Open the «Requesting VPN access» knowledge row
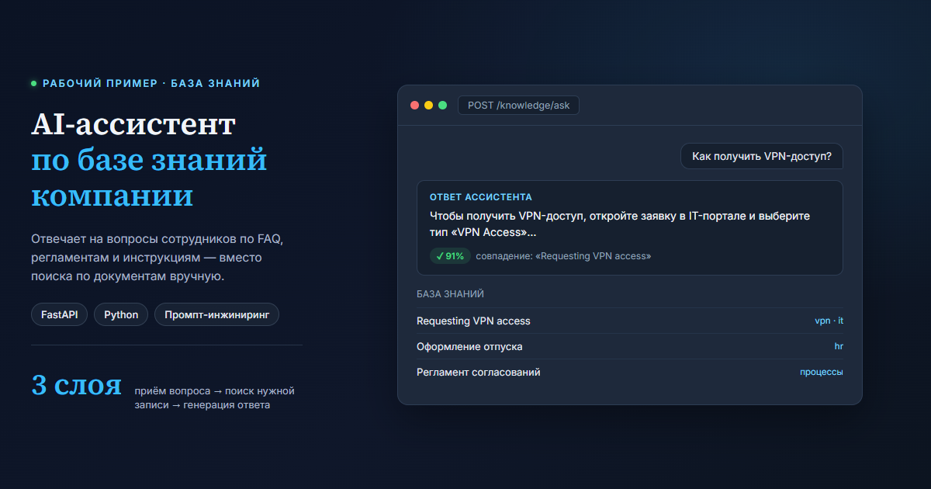Viewport: 931px width, 489px height. [630, 321]
